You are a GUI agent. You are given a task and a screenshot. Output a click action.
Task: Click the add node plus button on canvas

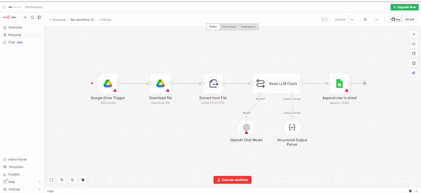tap(414, 34)
